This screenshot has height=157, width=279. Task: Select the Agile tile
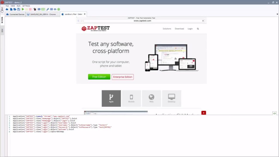pyautogui.click(x=111, y=98)
